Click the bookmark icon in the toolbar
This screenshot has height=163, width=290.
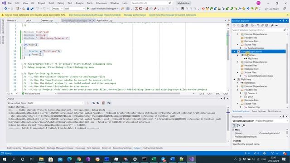(183, 9)
